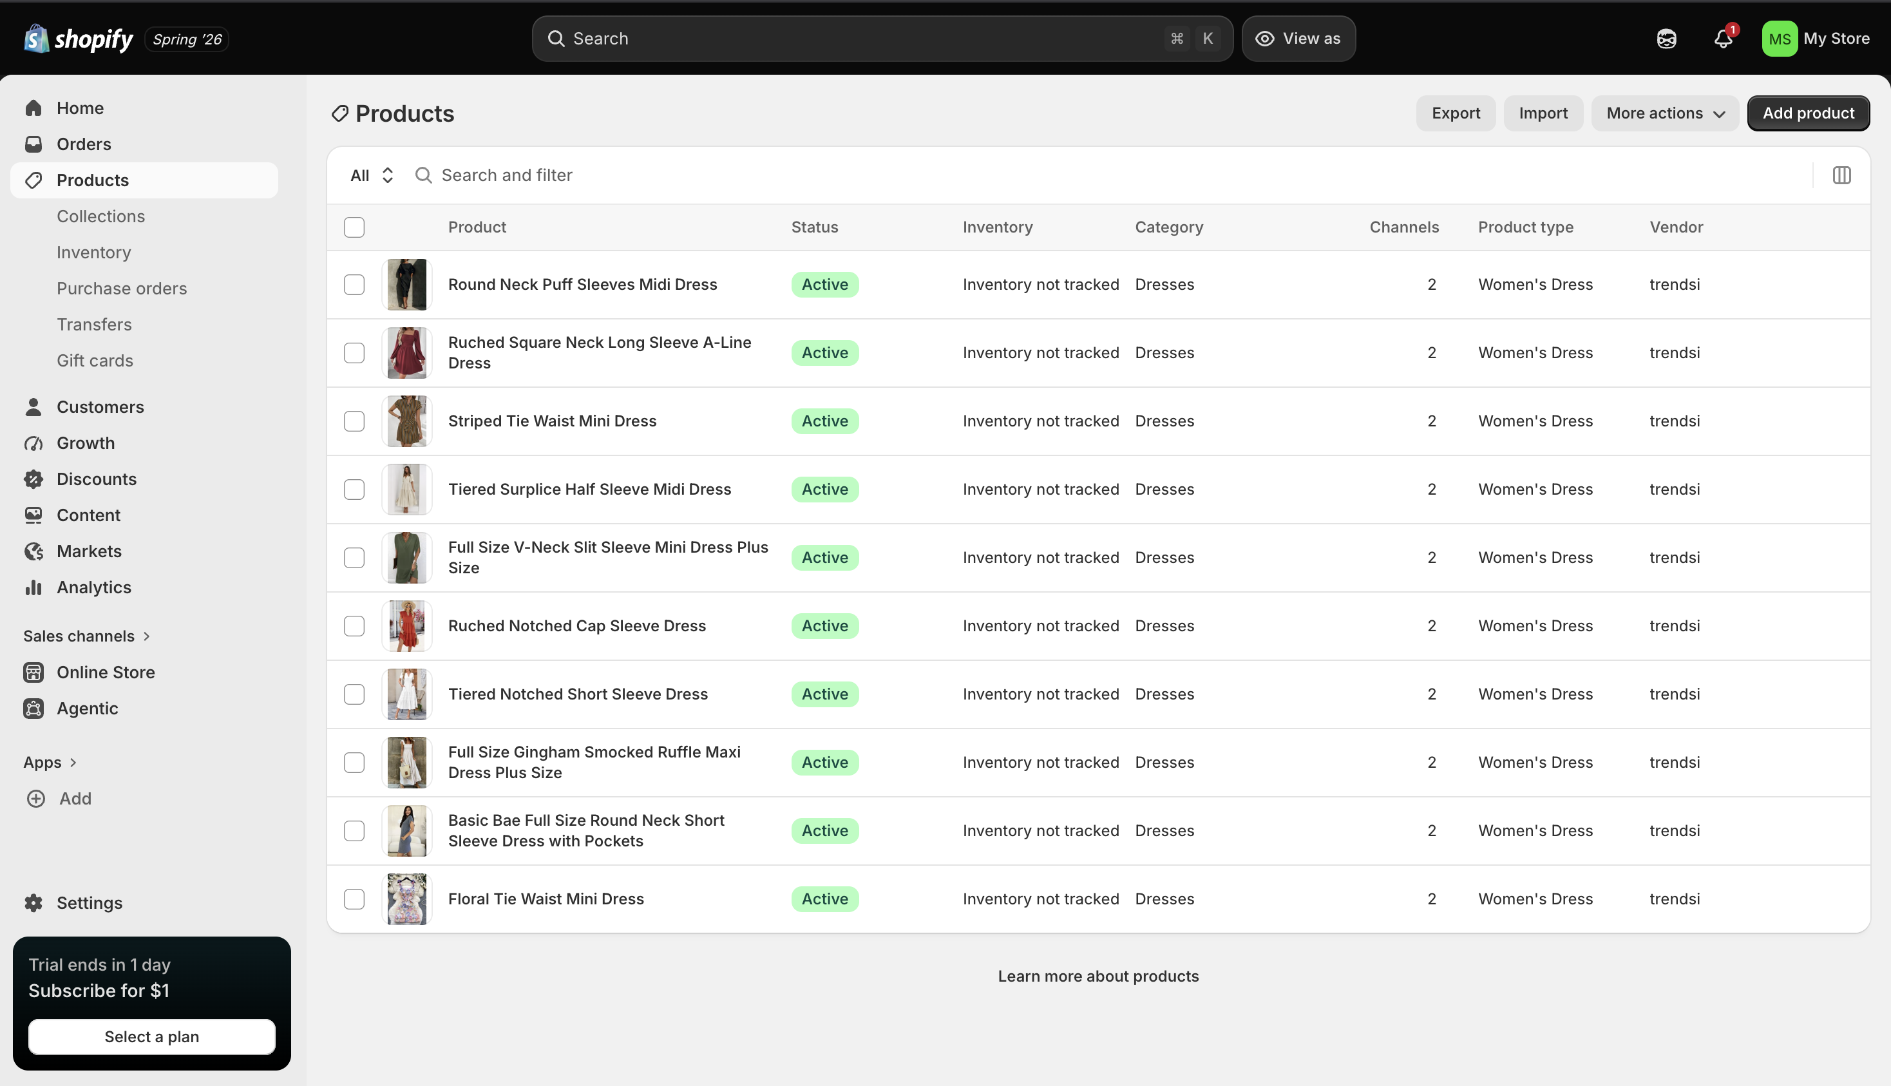Click the Discounts badge icon

33,479
